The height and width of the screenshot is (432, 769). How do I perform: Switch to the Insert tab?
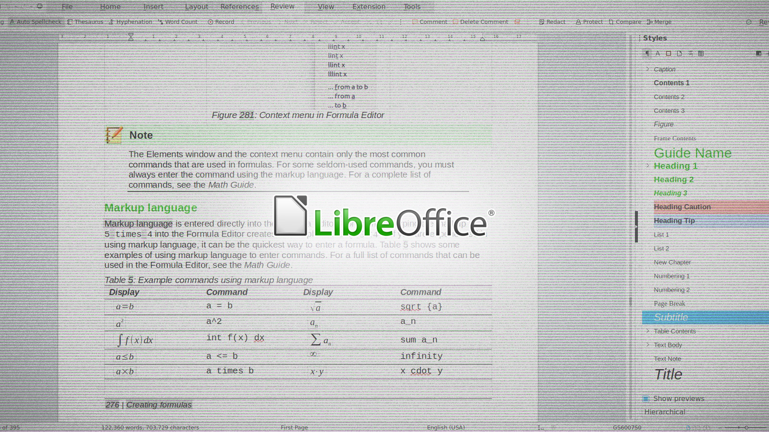coord(153,7)
